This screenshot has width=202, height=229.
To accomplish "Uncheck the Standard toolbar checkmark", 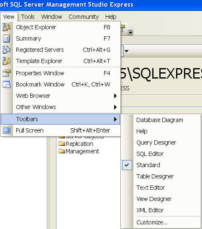I will (x=127, y=165).
